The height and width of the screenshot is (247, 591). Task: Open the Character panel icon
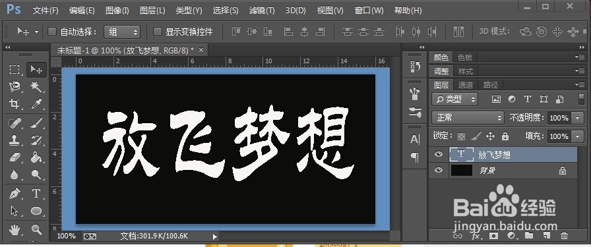point(415,140)
